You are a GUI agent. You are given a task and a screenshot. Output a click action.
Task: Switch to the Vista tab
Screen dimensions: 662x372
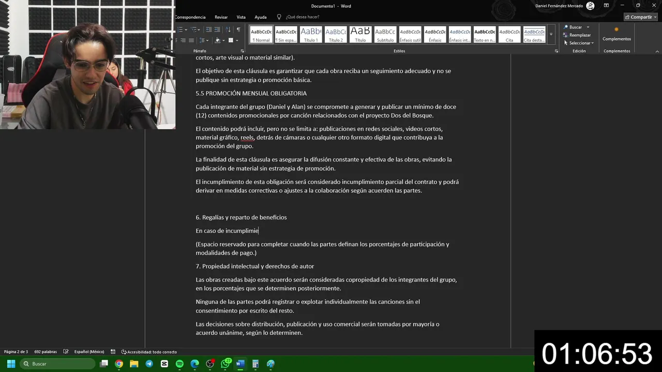(241, 17)
